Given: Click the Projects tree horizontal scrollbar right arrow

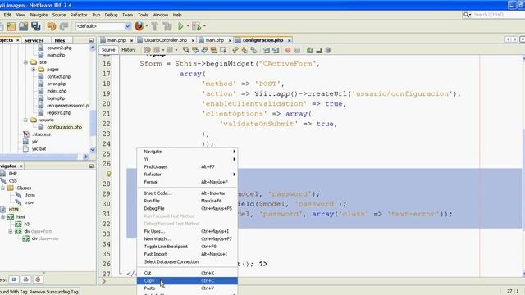Looking at the screenshot, I should 85,157.
